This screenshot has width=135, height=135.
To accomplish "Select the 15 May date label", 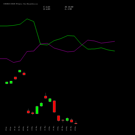I will [x=49, y=128].
